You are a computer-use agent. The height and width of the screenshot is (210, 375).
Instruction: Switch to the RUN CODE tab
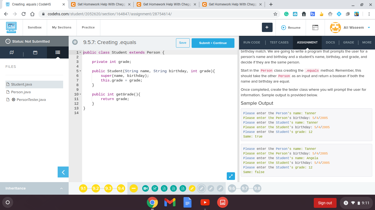pos(251,42)
